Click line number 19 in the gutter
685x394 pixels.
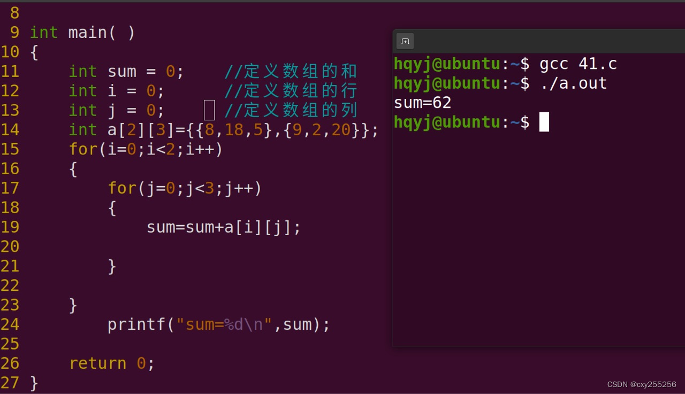tap(10, 227)
